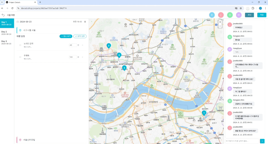Click the duration field showing 120
Viewport: 268px width, 144px height.
pos(72,57)
